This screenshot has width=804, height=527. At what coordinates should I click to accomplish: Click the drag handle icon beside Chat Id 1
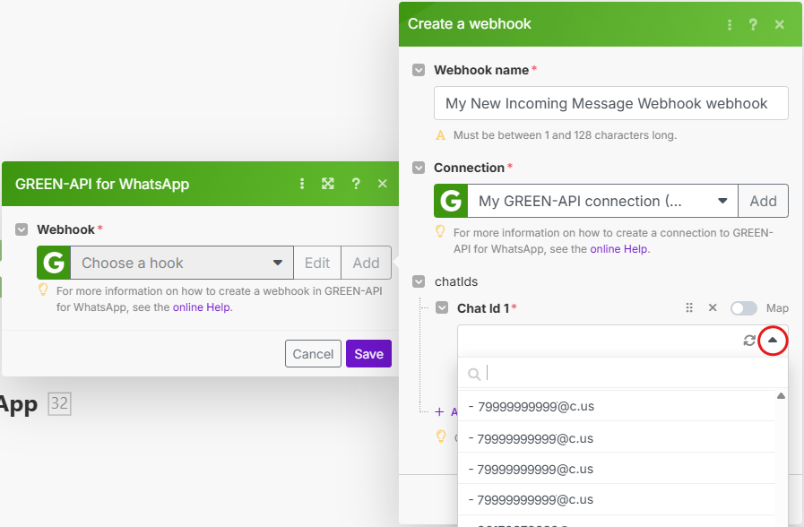click(x=688, y=307)
